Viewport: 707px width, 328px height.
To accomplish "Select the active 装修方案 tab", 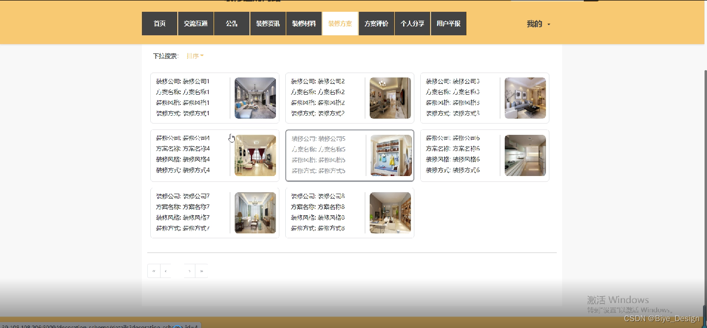I will [x=340, y=24].
